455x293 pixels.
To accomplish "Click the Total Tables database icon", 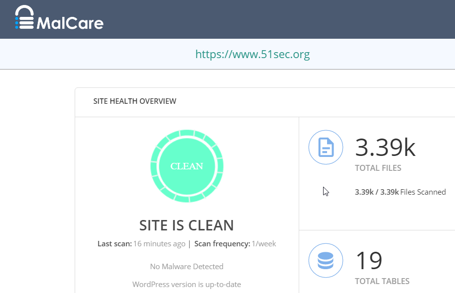I will tap(326, 261).
